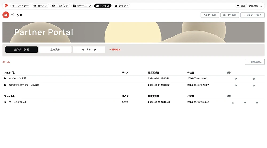Viewport: 267px width, 148px height.
Task: Click the ファイル名 column header
Action: point(9,96)
